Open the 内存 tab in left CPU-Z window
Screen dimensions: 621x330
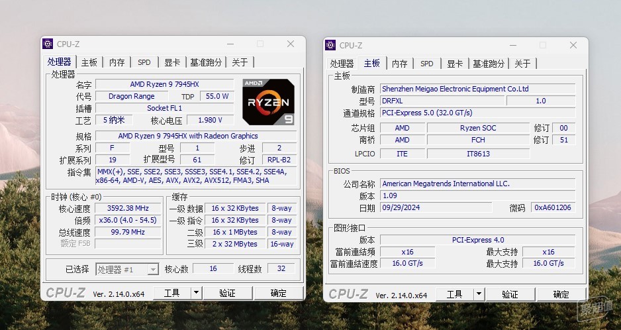(x=117, y=62)
